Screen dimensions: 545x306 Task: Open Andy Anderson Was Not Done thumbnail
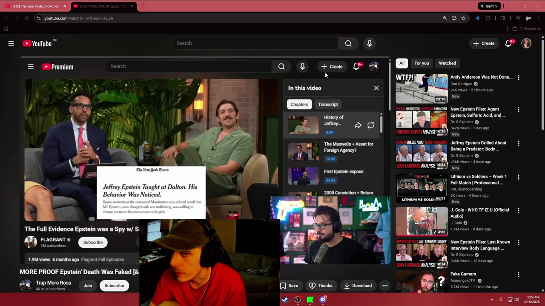(422, 89)
